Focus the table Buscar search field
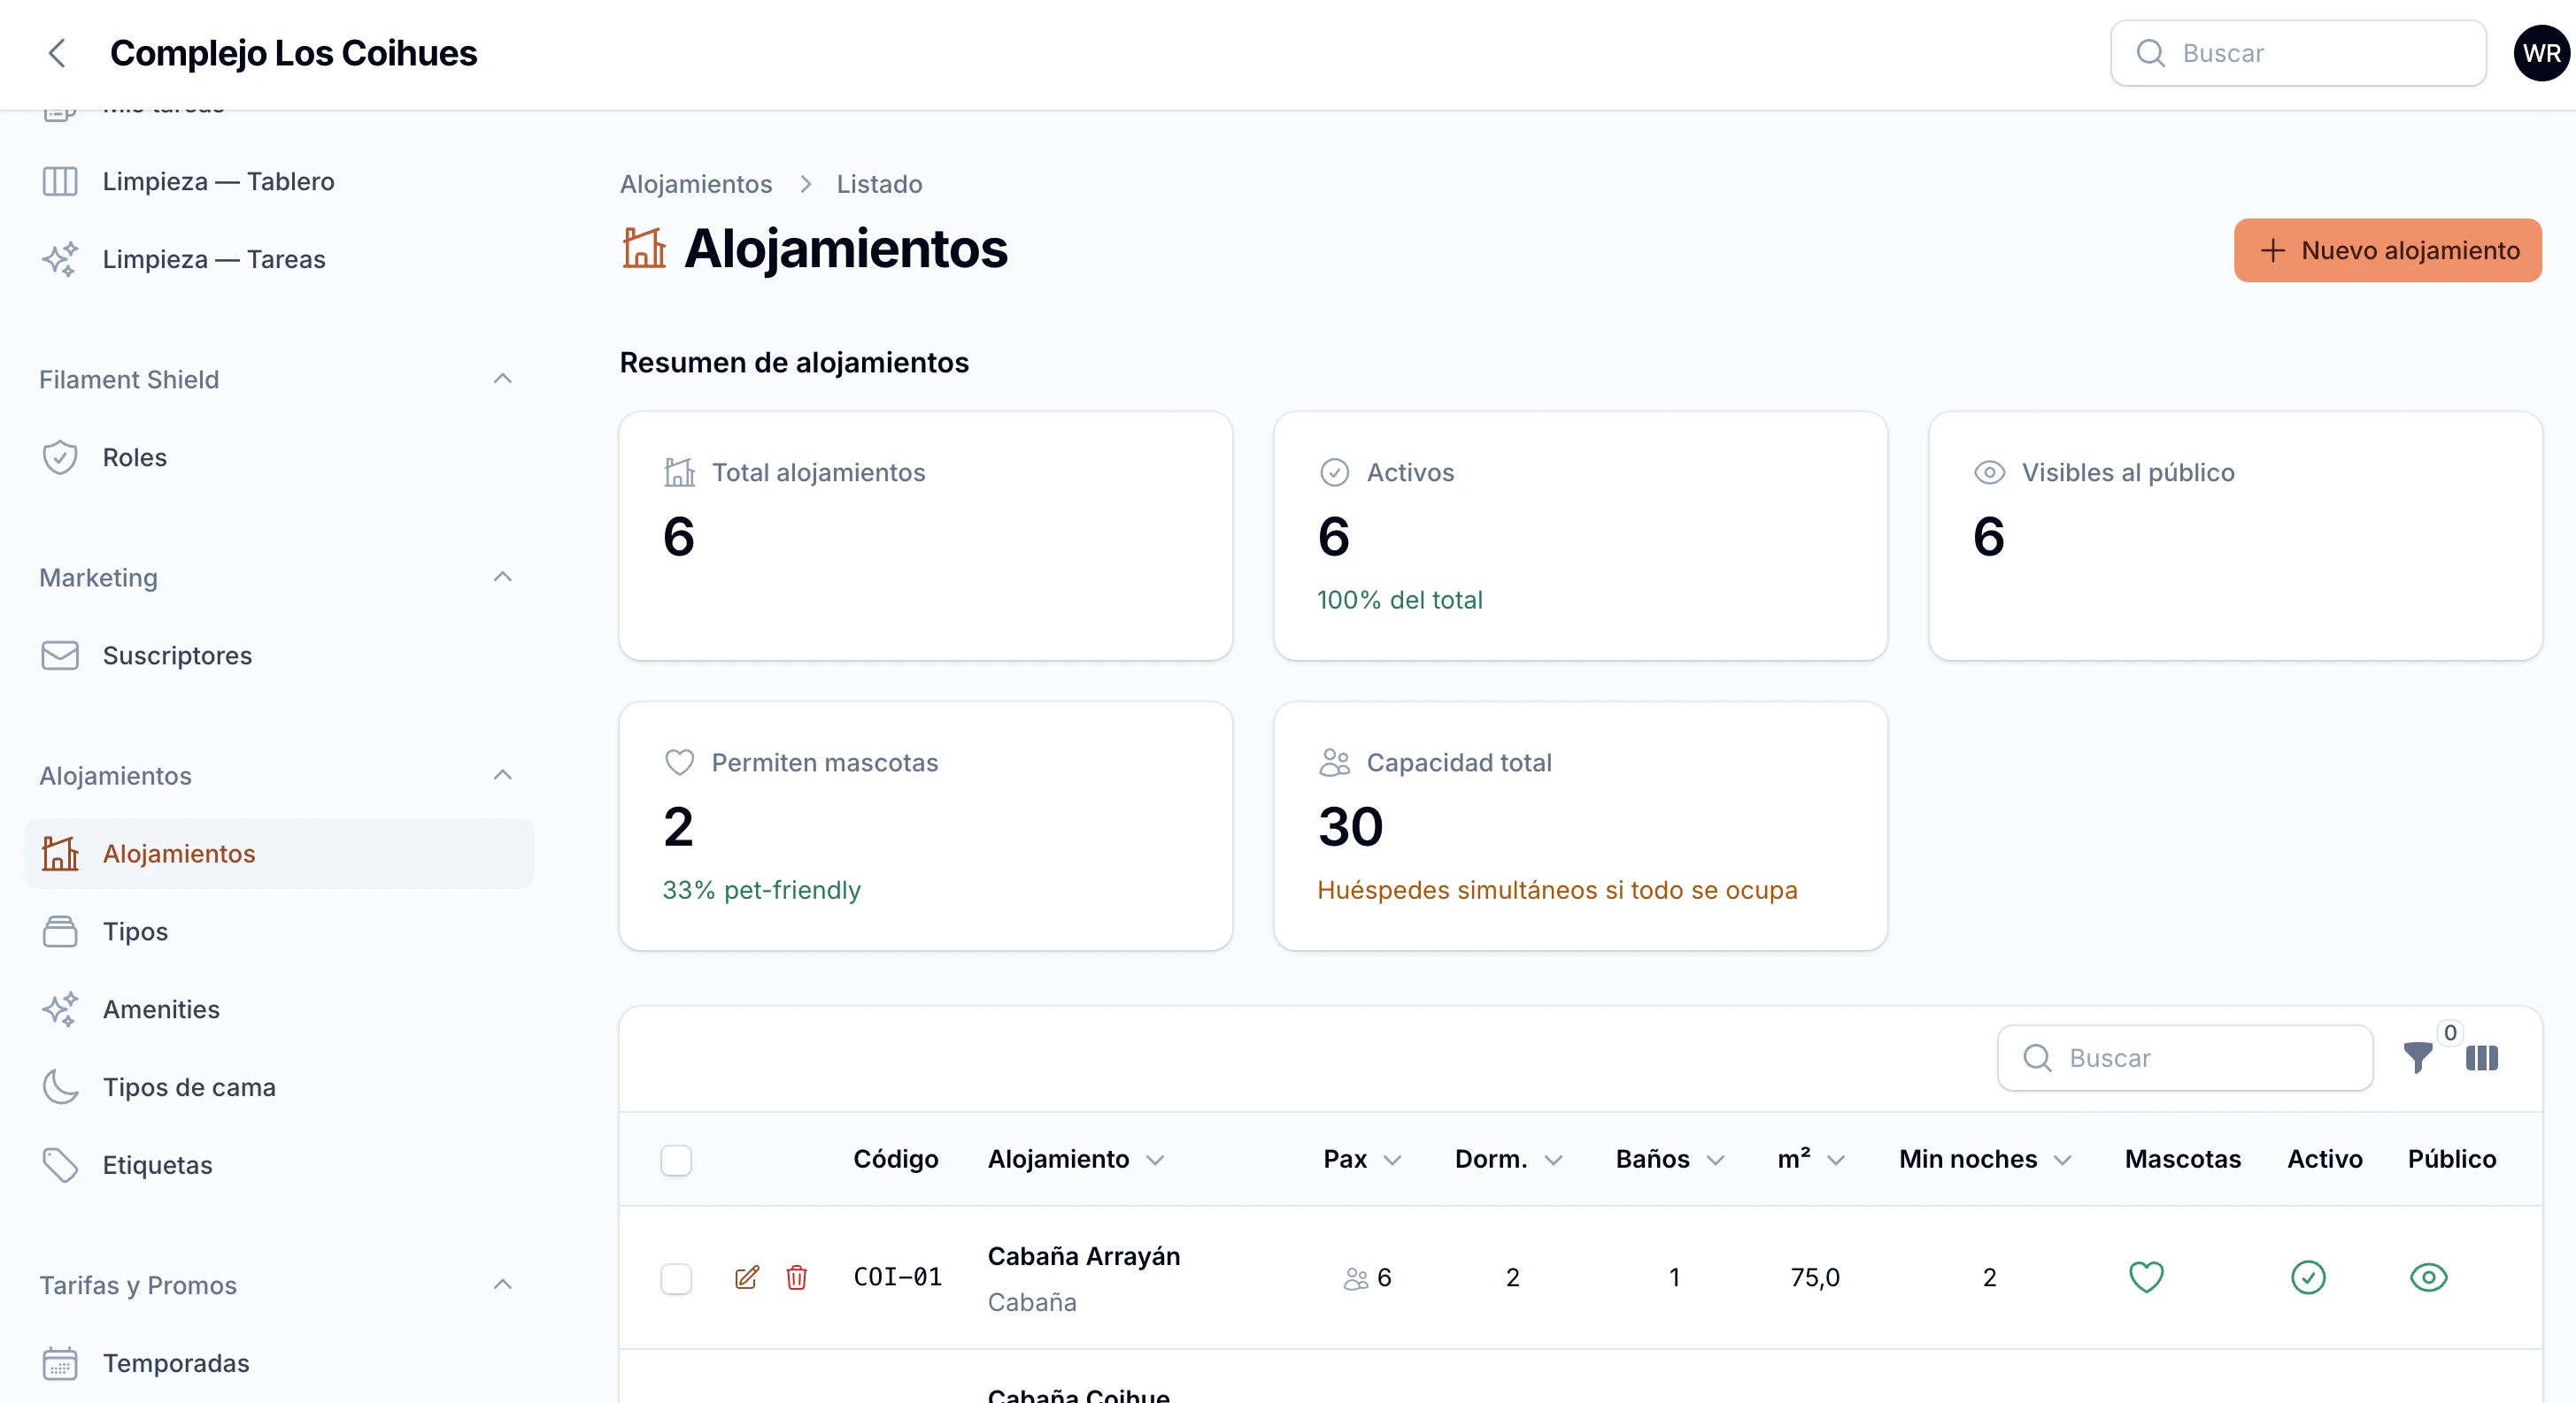2576x1403 pixels. [x=2184, y=1057]
